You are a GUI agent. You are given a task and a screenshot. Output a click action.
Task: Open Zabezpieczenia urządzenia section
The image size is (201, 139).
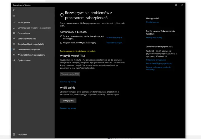point(29,49)
